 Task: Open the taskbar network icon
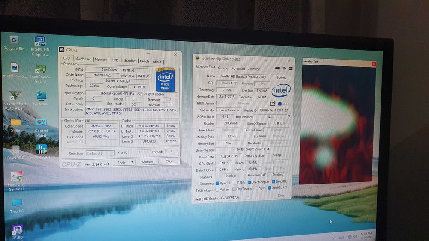click(350, 237)
